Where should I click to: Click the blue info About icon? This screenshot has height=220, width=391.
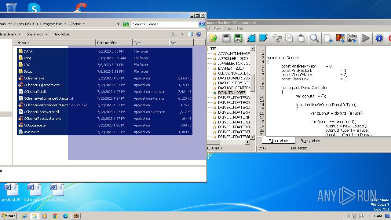[x=379, y=38]
